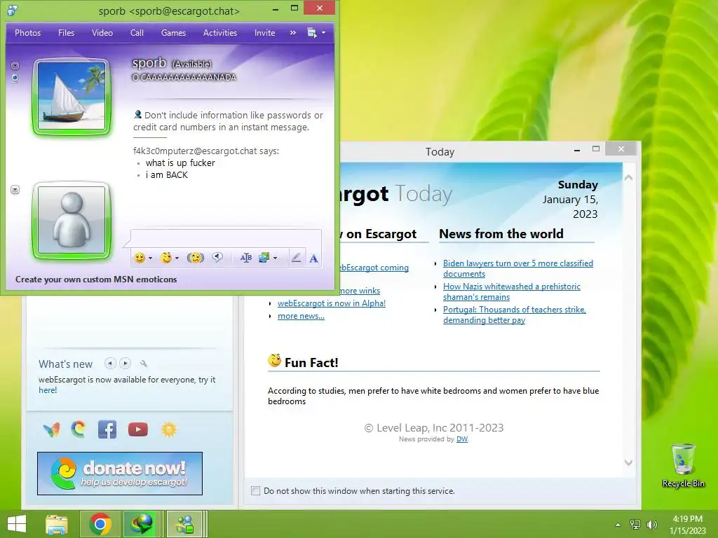Click sporb's sailboat display picture
This screenshot has height=538, width=718.
click(72, 96)
